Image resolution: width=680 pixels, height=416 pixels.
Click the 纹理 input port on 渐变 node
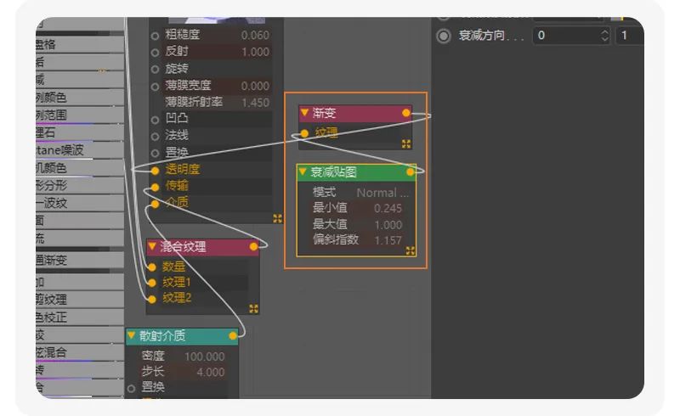coord(304,133)
